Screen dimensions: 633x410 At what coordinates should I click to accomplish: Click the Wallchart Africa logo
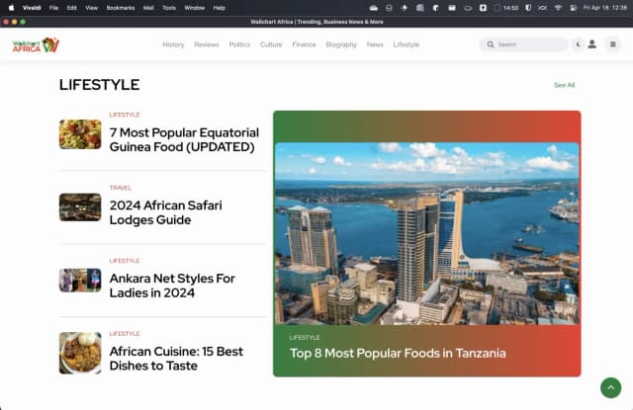[37, 44]
